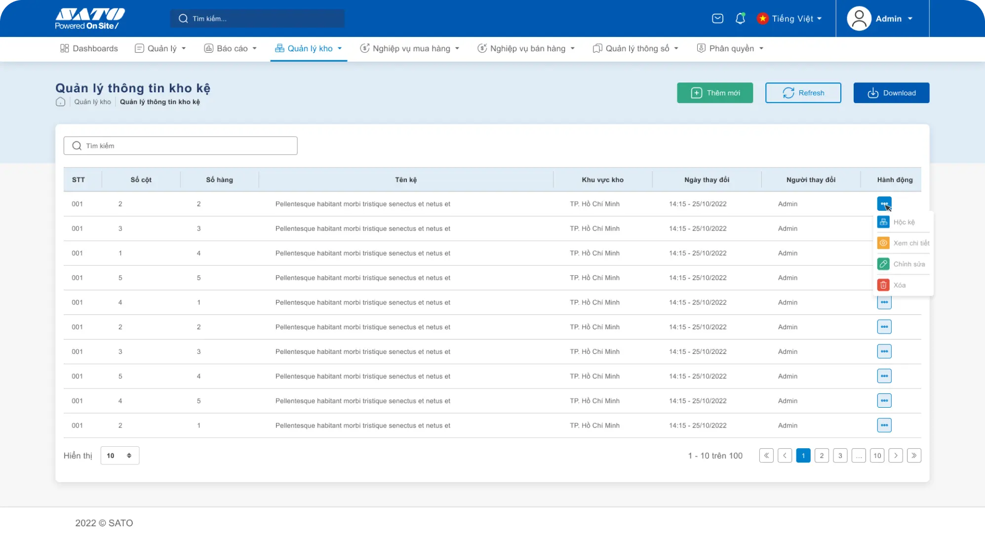Click the table search magnifier icon
The height and width of the screenshot is (540, 985).
point(77,146)
